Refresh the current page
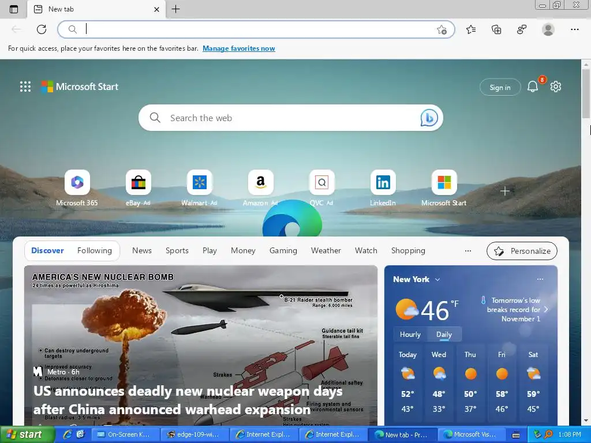 [x=42, y=29]
